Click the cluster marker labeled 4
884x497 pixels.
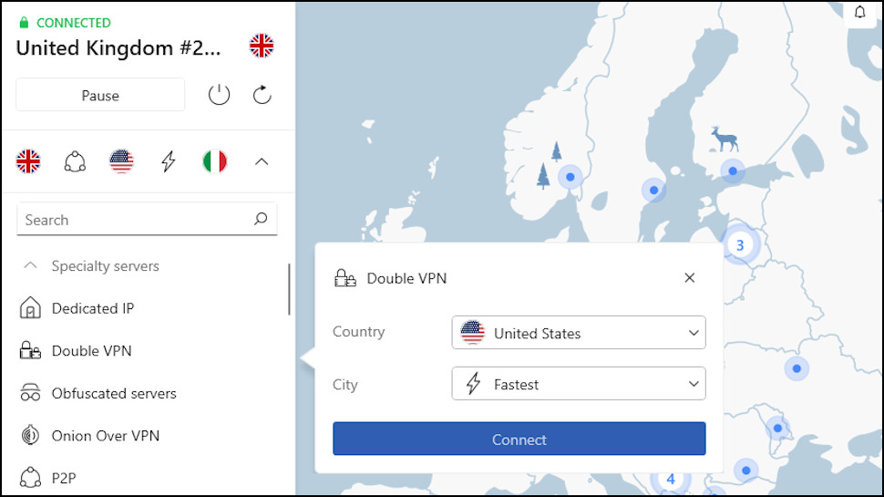(x=671, y=479)
